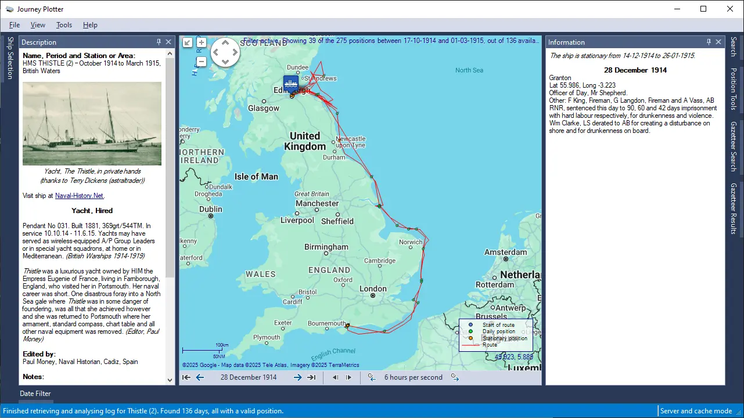The width and height of the screenshot is (744, 418).
Task: Close the Information panel
Action: (718, 42)
